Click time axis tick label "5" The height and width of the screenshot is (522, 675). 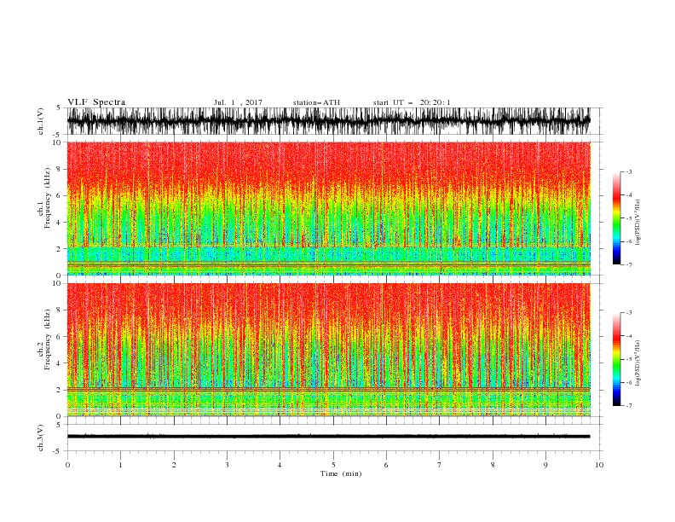click(333, 465)
